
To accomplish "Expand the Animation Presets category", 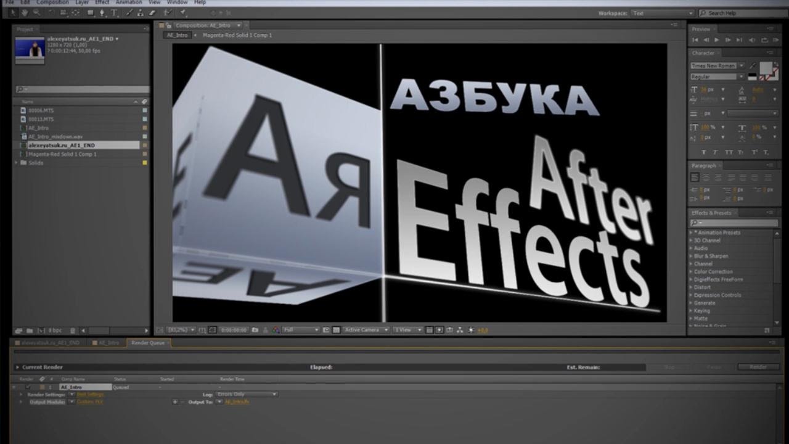I will click(690, 232).
